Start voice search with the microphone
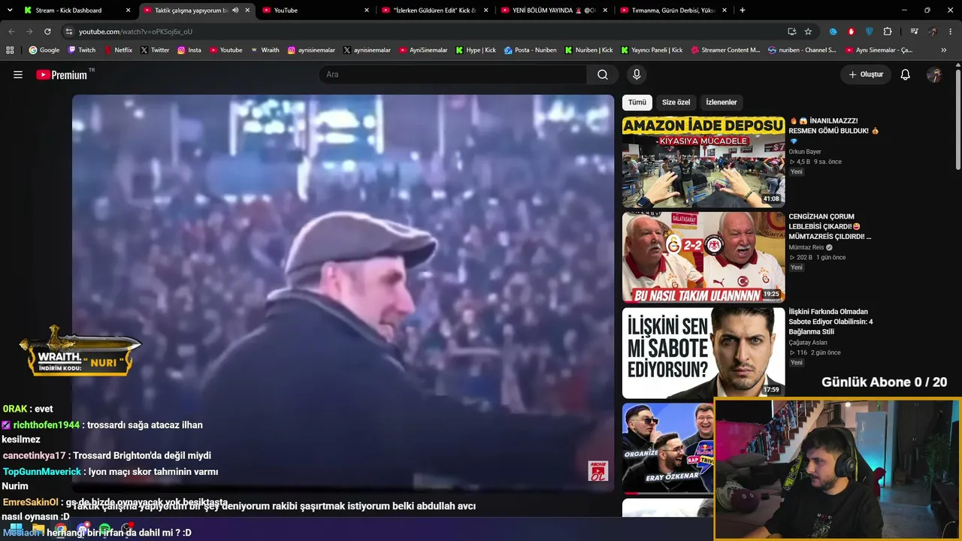 pyautogui.click(x=637, y=74)
